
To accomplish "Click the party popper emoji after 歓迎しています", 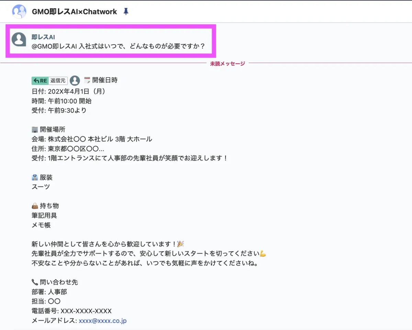I will click(181, 244).
